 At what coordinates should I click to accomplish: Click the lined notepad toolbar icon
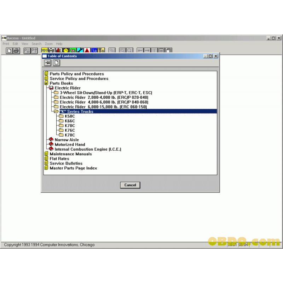(x=162, y=50)
